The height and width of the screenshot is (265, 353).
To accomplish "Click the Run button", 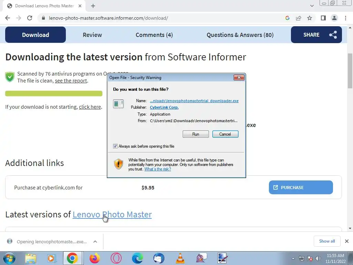I will [x=196, y=134].
